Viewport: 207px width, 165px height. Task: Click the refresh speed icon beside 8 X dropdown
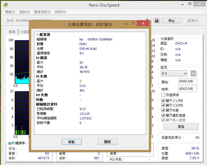193,73
